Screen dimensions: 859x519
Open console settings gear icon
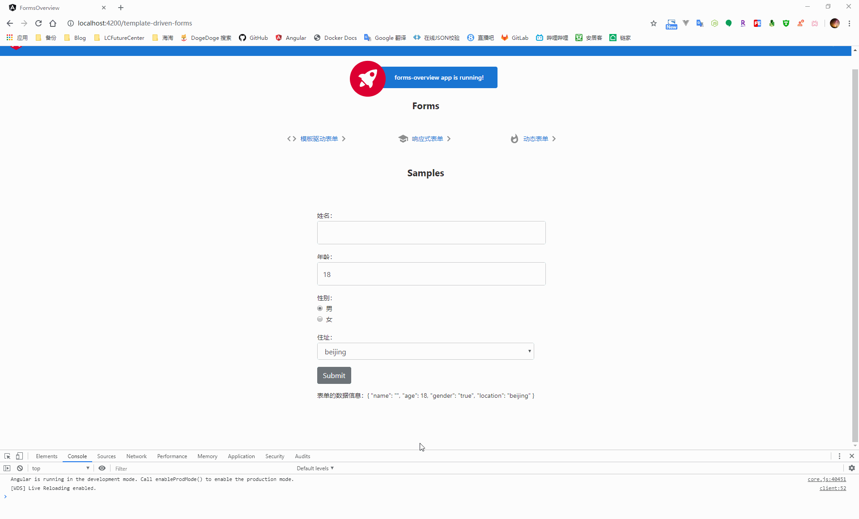tap(851, 468)
